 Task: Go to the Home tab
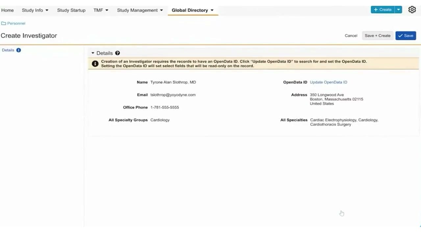click(8, 10)
